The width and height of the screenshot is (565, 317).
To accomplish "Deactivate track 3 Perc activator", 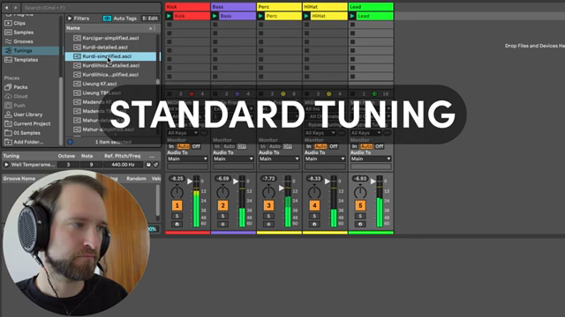I will 268,205.
